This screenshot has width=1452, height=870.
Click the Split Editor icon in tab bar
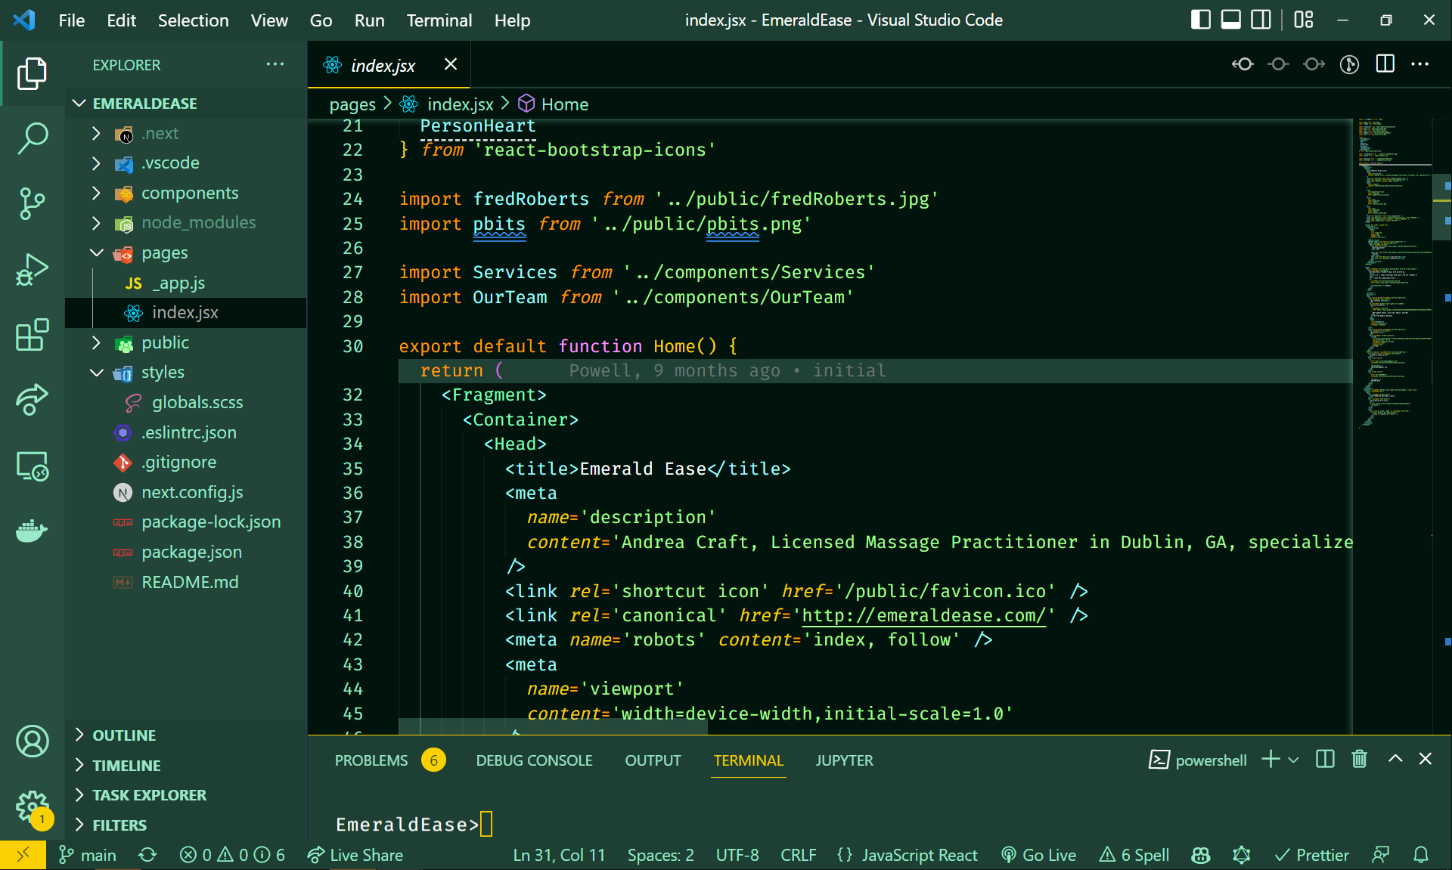1385,63
